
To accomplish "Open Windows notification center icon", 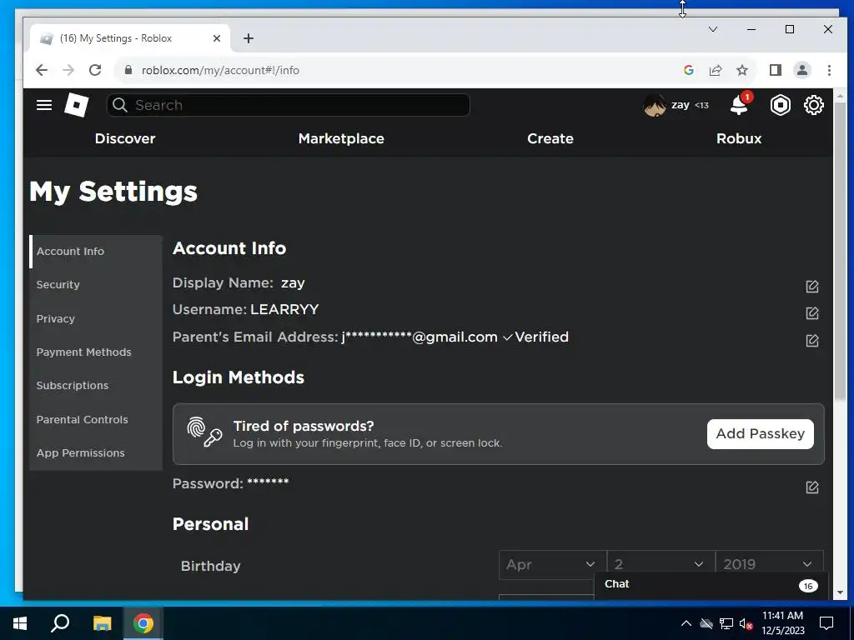I will (826, 623).
